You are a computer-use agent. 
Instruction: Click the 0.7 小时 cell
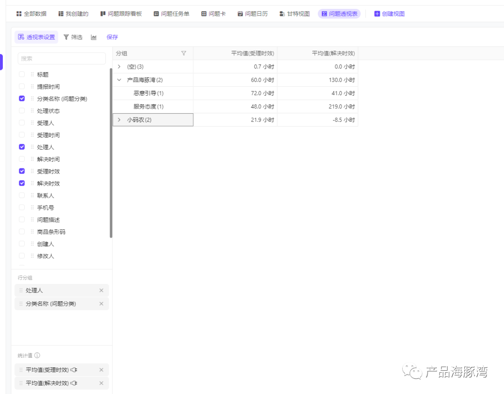235,67
